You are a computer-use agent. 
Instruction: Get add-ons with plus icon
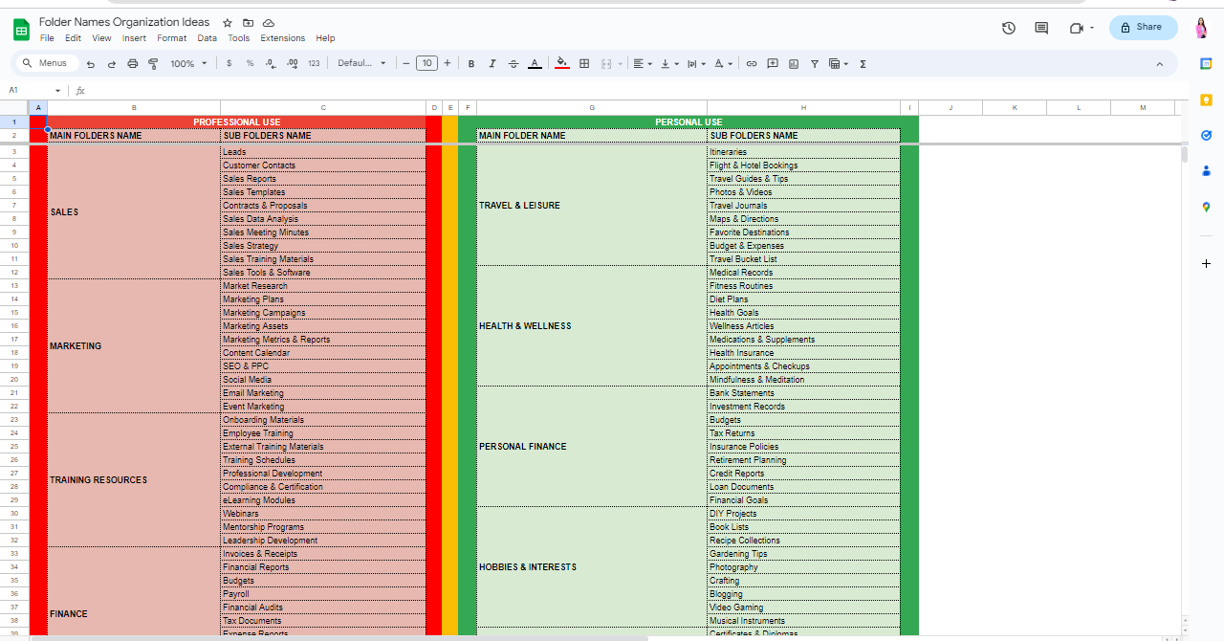(1206, 263)
